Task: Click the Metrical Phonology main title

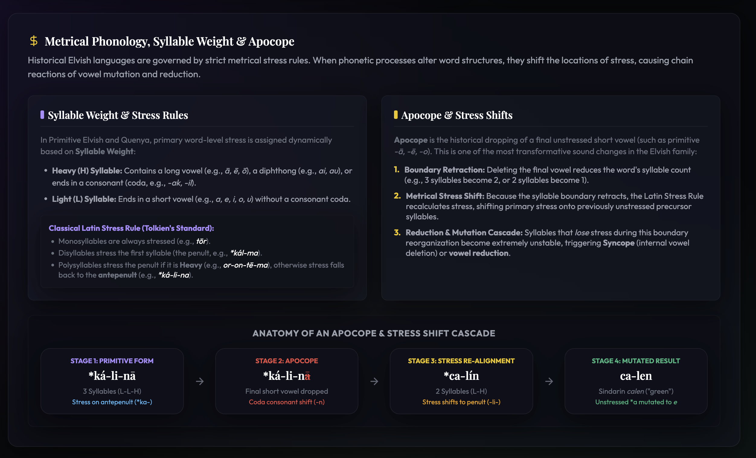Action: [169, 41]
